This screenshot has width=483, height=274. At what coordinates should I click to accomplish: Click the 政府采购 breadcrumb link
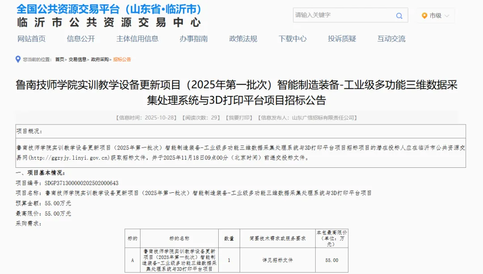tap(100, 60)
